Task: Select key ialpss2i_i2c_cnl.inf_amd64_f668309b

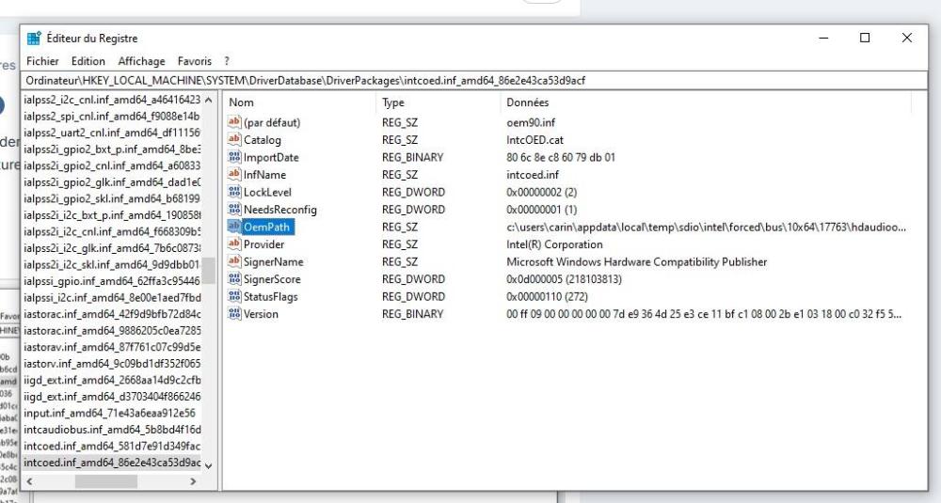Action: pyautogui.click(x=112, y=231)
